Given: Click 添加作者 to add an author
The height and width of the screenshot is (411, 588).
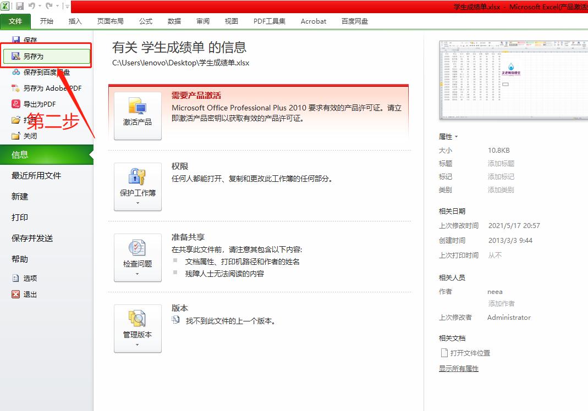Looking at the screenshot, I should (x=501, y=303).
